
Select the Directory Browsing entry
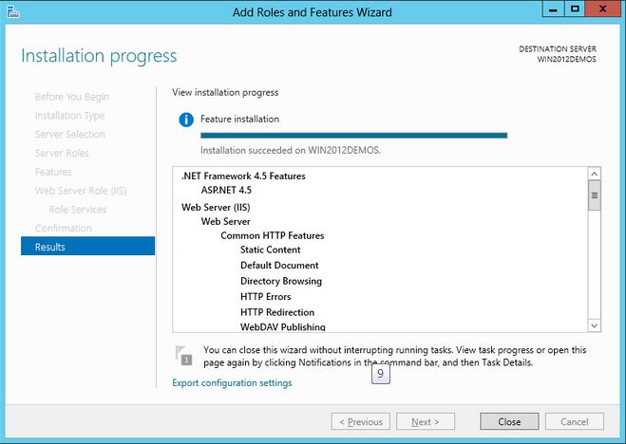tap(281, 281)
